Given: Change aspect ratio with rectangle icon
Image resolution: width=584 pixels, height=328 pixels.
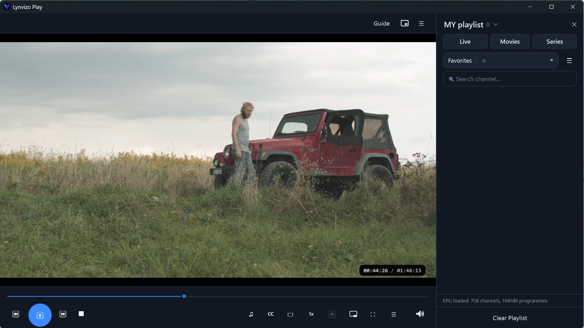Looking at the screenshot, I should coord(290,314).
